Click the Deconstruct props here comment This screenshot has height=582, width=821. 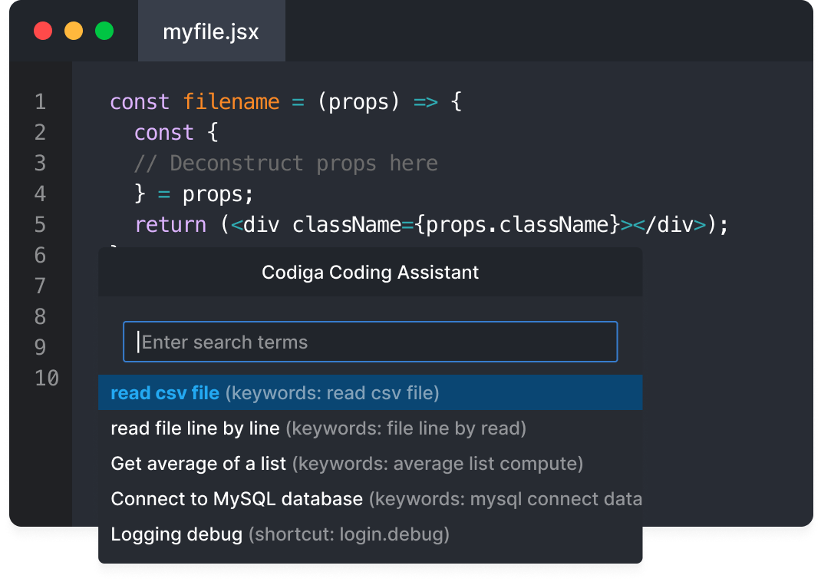click(286, 164)
